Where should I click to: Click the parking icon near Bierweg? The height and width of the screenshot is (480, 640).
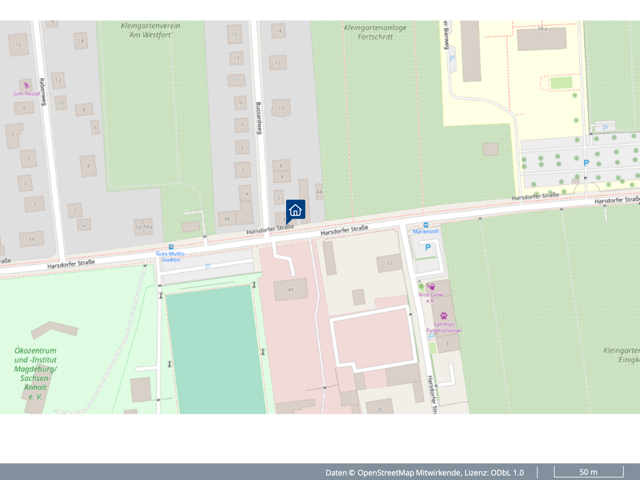452,59
